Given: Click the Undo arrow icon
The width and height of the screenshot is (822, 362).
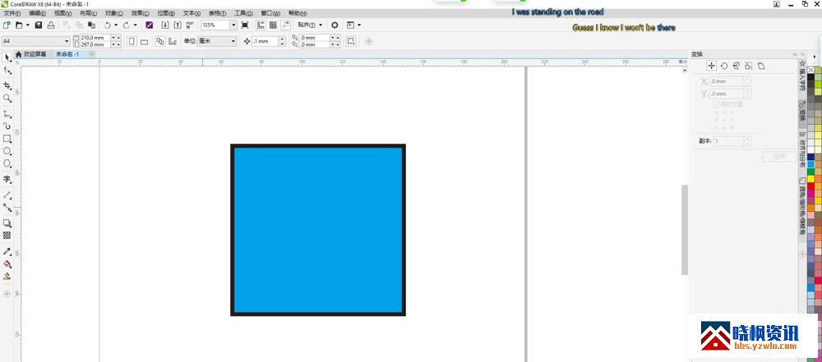Looking at the screenshot, I should 107,25.
